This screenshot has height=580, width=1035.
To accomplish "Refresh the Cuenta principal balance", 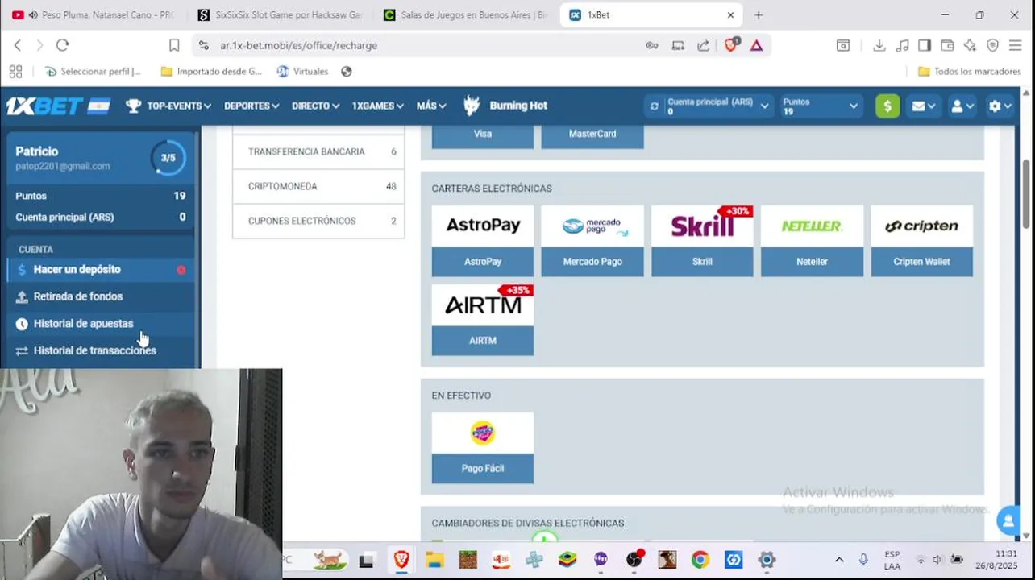I will 654,106.
